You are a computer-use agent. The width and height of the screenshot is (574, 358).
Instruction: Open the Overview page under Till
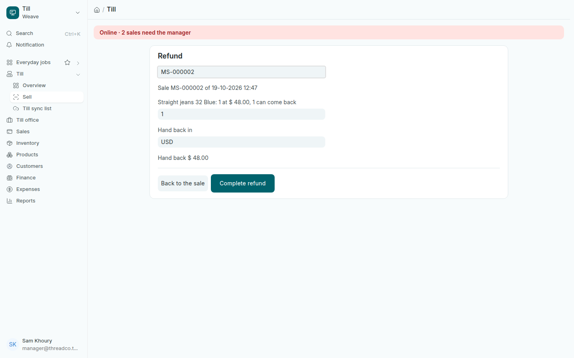pyautogui.click(x=47, y=86)
